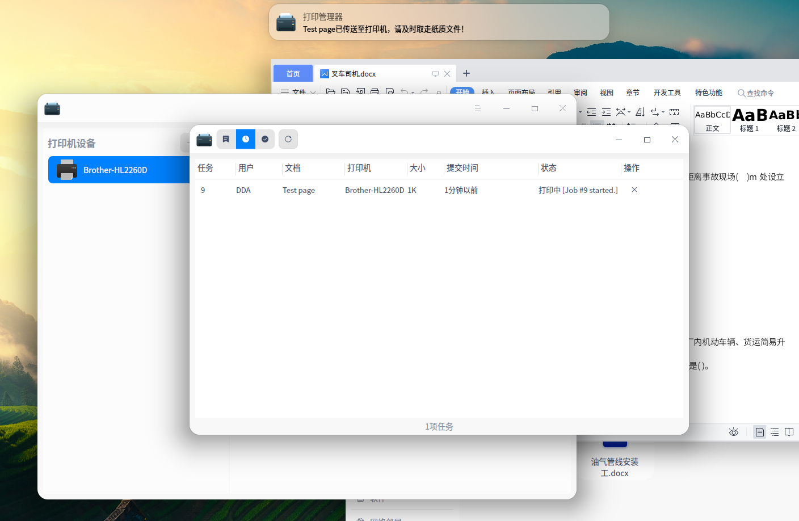Switch to outline view in WPS

(x=775, y=432)
